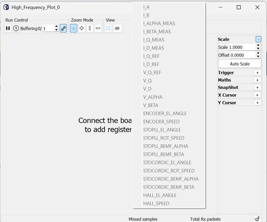
Task: Collapse the Scale section with minus button
Action: pyautogui.click(x=258, y=39)
